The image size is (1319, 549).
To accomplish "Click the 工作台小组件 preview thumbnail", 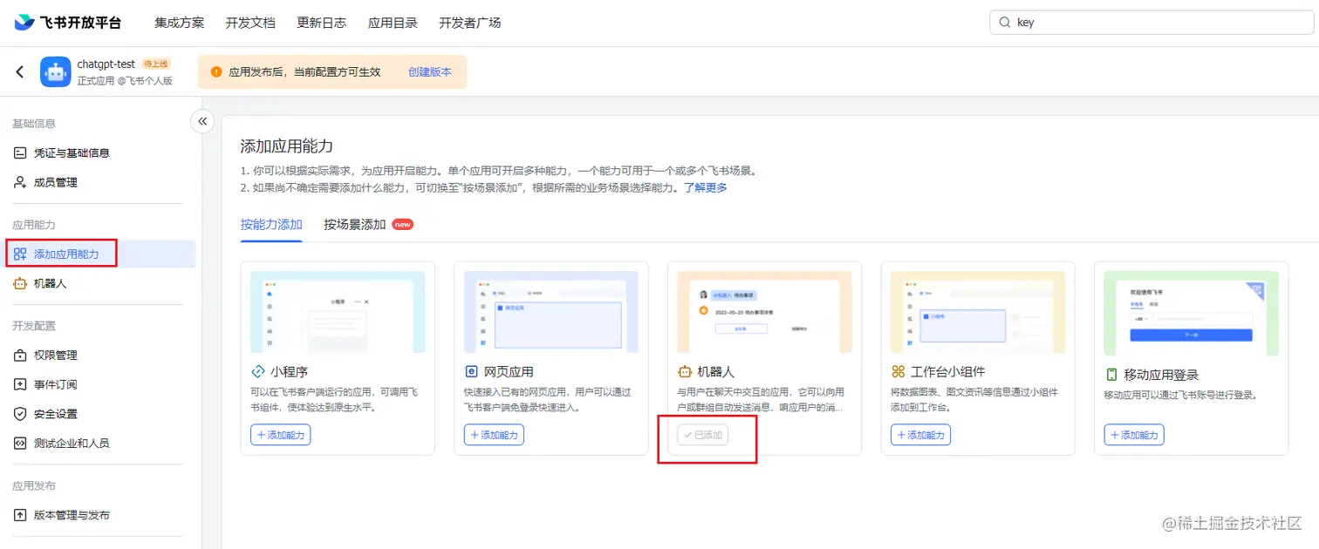I will point(978,312).
